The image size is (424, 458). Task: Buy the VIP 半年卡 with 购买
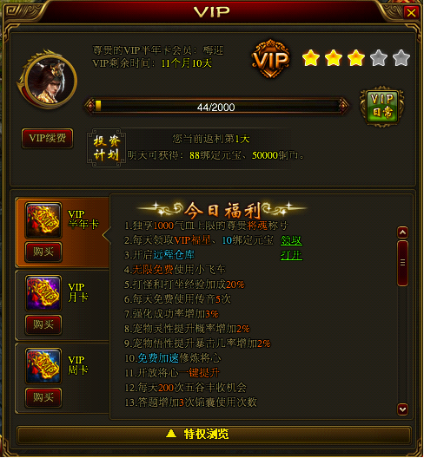43,252
